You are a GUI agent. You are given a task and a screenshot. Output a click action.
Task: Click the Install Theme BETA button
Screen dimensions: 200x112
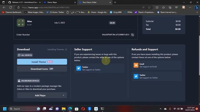click(42, 62)
